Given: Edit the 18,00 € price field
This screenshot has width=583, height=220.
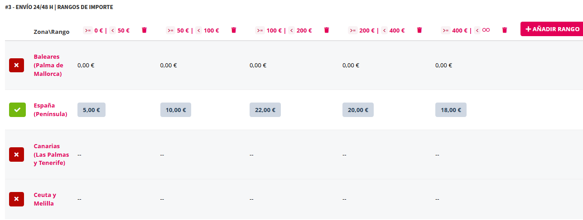Looking at the screenshot, I should [x=451, y=110].
